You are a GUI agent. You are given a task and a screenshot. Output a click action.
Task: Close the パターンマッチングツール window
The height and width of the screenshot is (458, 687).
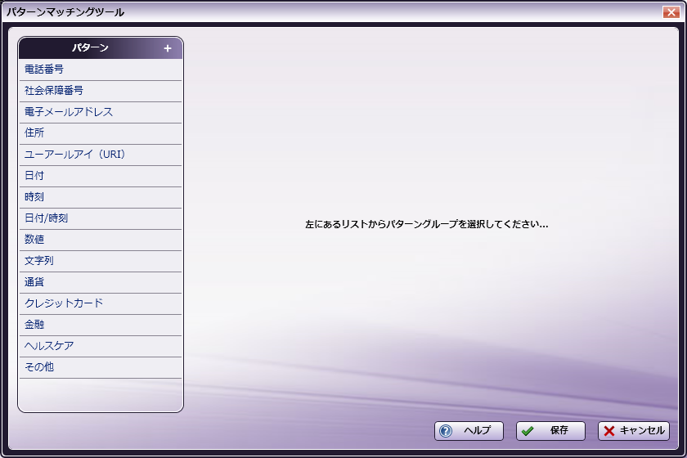pyautogui.click(x=671, y=11)
